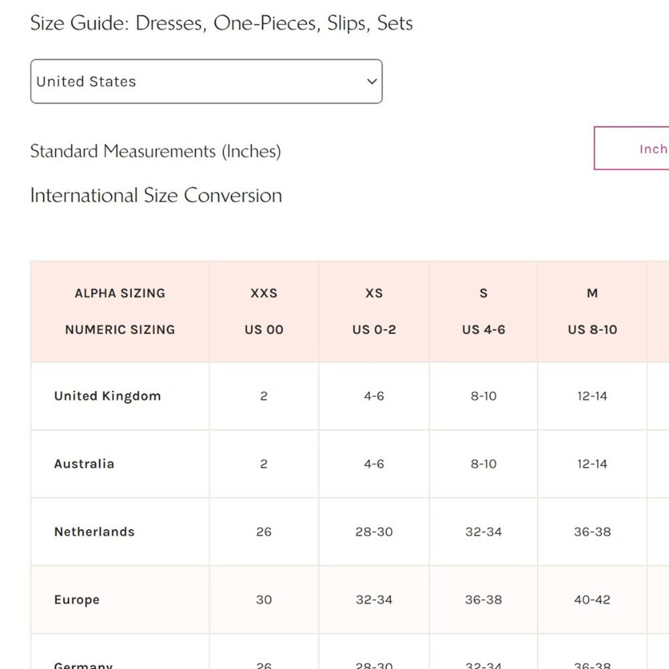Click the Standard Measurements (Inches) heading
The width and height of the screenshot is (669, 669).
(x=156, y=151)
